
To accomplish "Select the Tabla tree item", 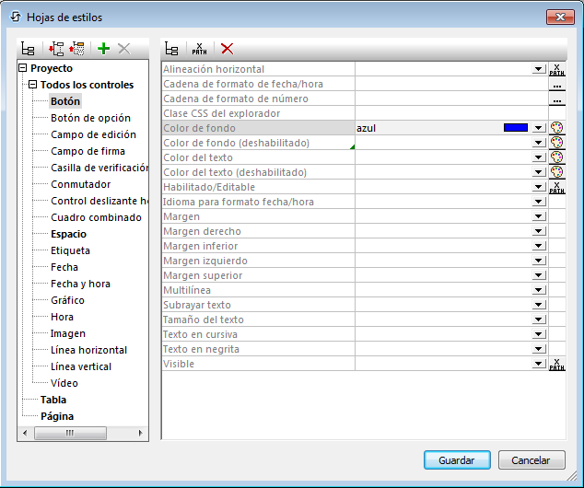I will point(53,400).
